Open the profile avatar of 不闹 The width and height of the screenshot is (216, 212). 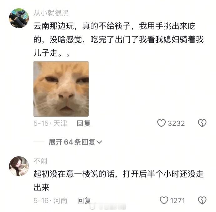click(x=19, y=166)
